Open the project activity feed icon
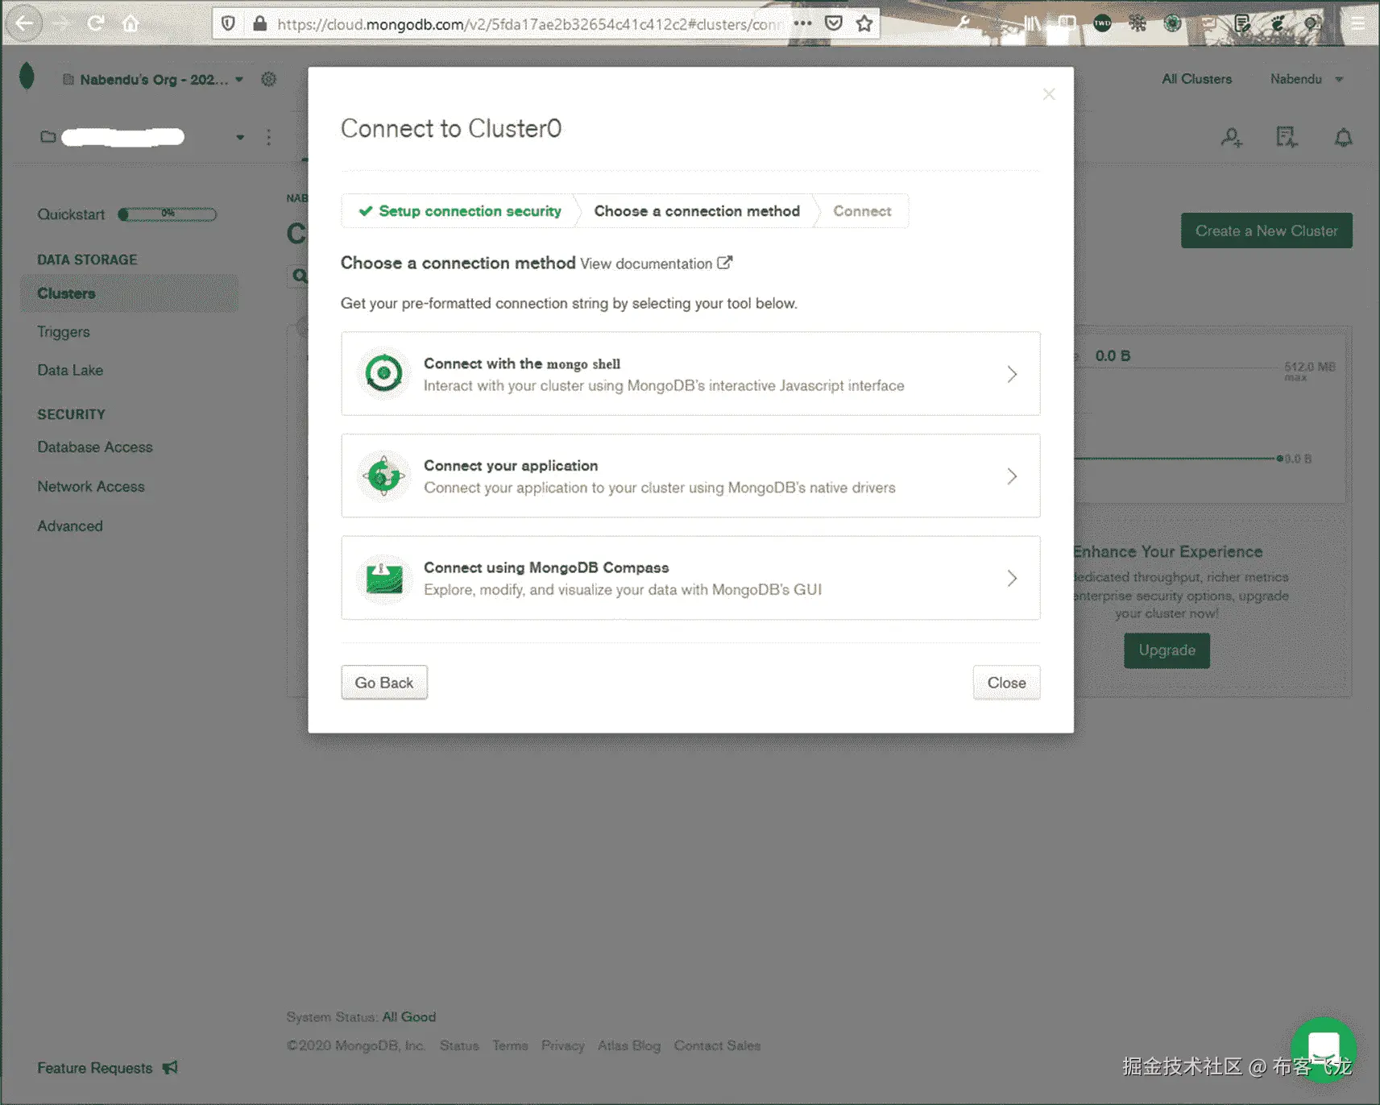The height and width of the screenshot is (1105, 1380). [1287, 138]
